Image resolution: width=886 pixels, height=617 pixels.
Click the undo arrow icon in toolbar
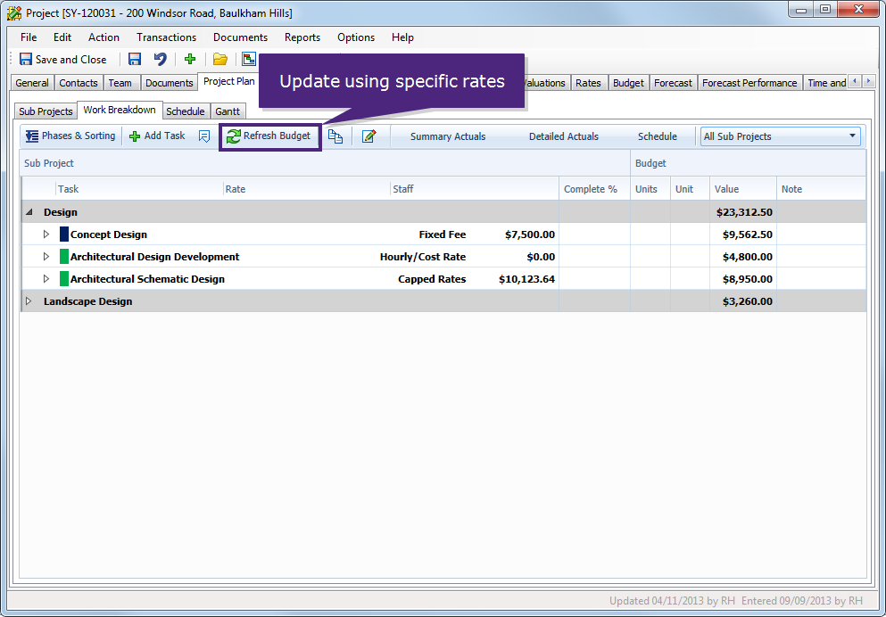[160, 60]
